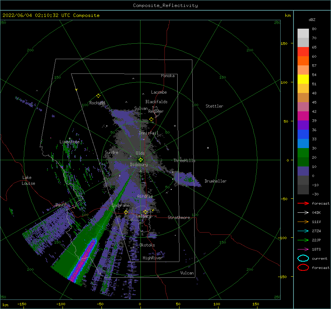Click the RedDeer city label
The height and width of the screenshot is (309, 331).
pyautogui.click(x=156, y=111)
